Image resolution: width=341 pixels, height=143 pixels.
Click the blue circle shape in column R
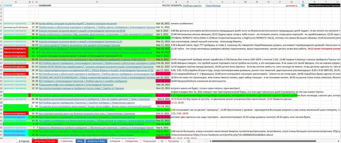pos(303,5)
